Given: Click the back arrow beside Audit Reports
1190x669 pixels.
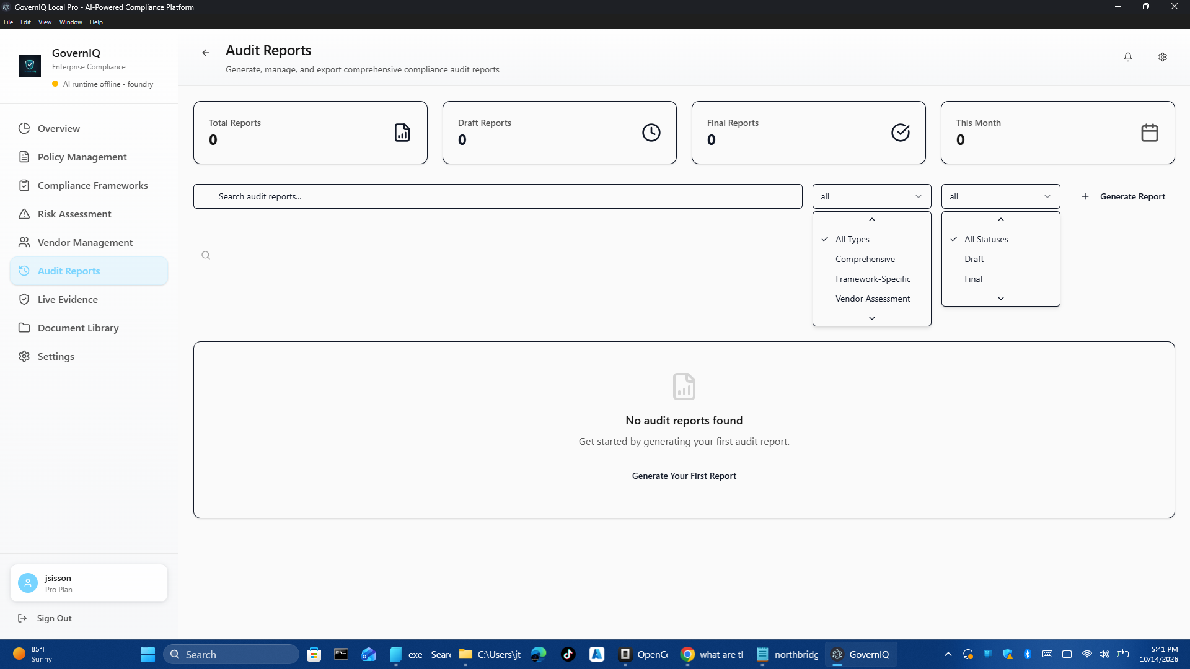Looking at the screenshot, I should click(206, 53).
